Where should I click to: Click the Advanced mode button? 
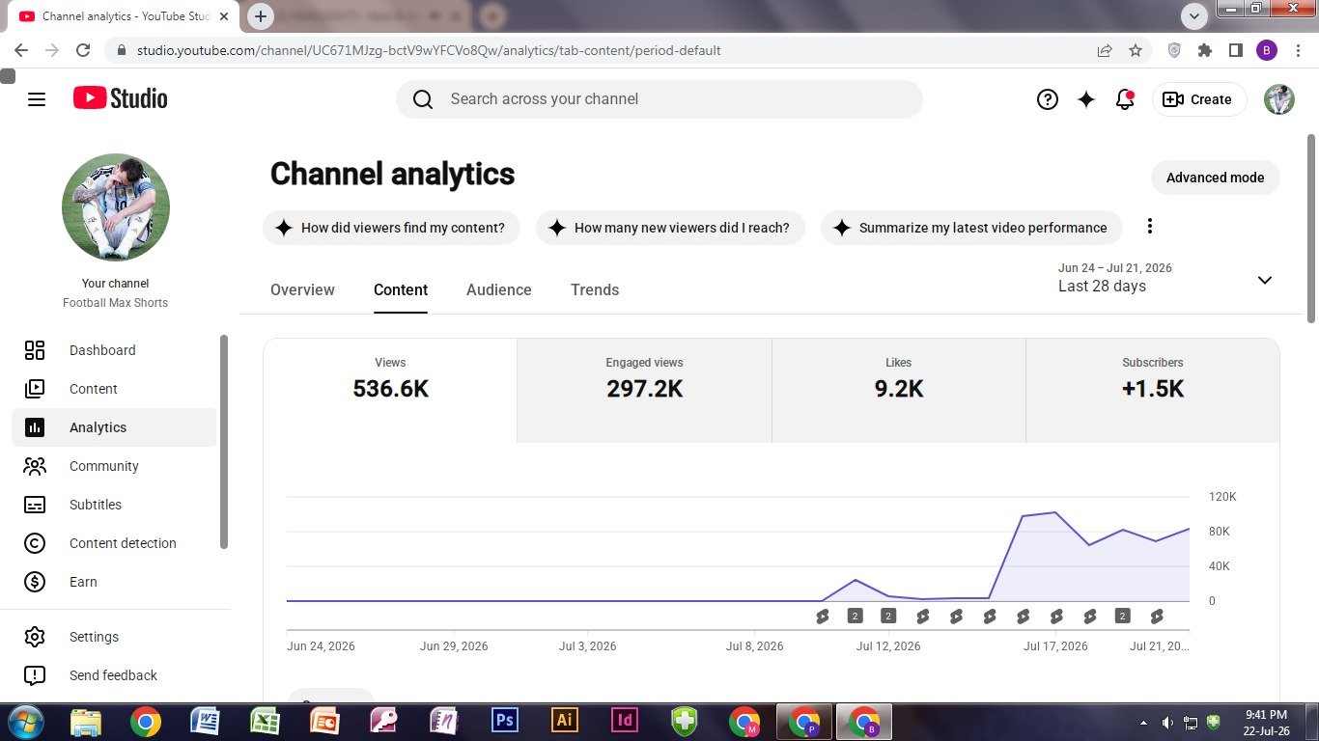point(1215,178)
